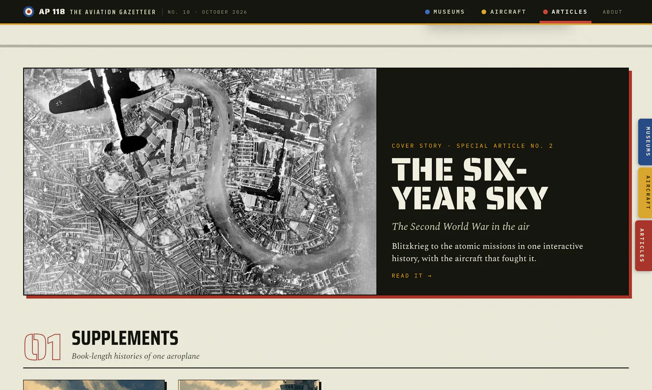This screenshot has width=652, height=390.
Task: Click the roundel logo icon in header
Action: point(29,12)
